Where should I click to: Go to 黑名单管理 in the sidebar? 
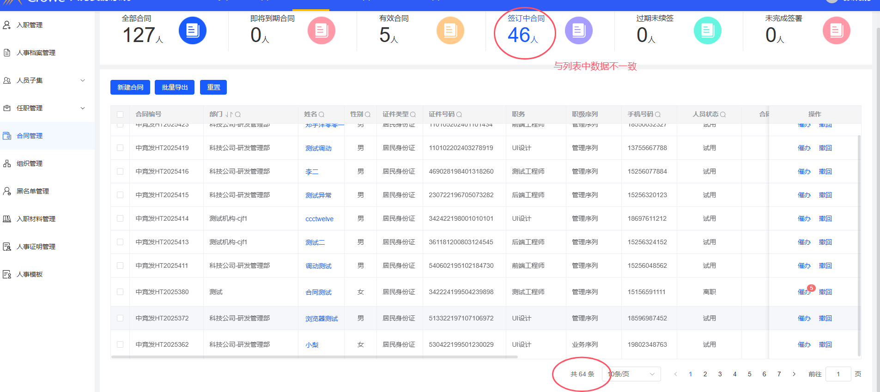(32, 191)
